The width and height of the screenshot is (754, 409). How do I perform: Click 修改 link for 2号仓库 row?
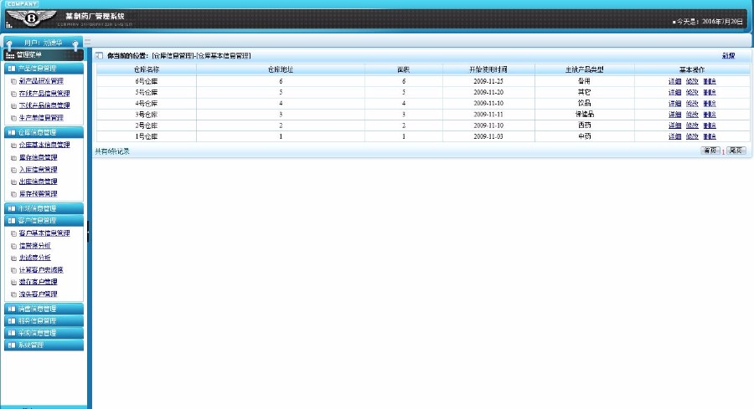(692, 125)
